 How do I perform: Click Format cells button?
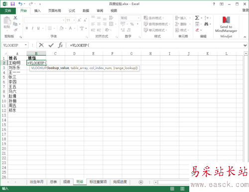pos(182,30)
